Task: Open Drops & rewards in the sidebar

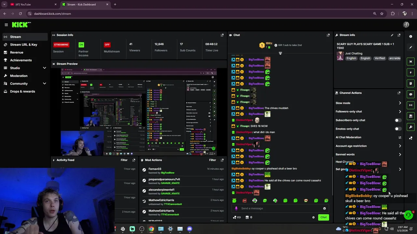Action: (x=22, y=91)
